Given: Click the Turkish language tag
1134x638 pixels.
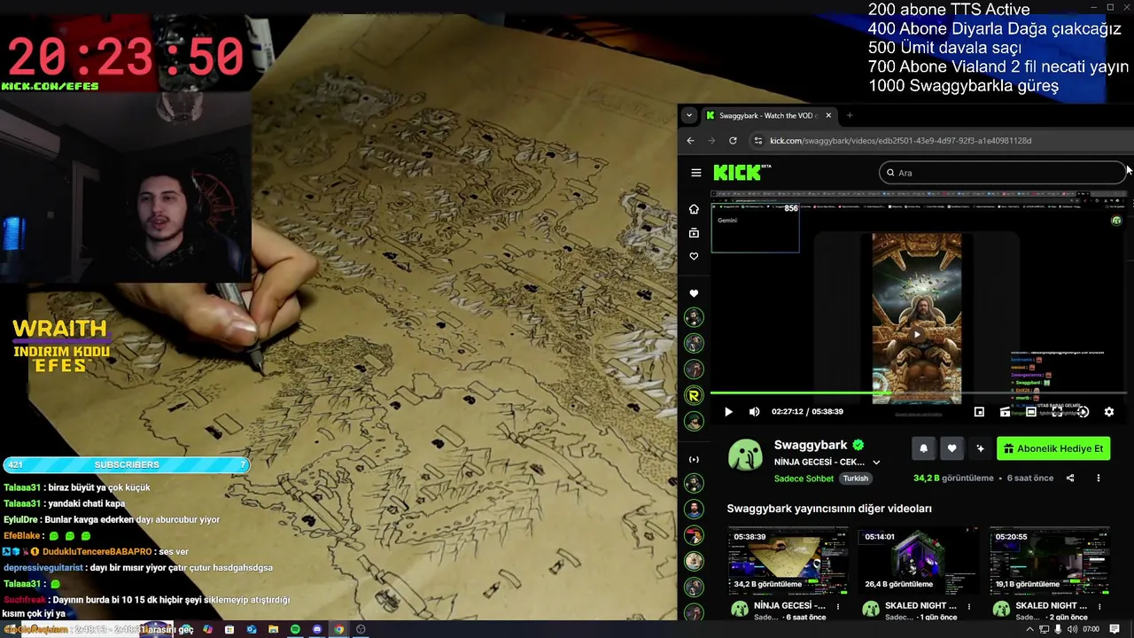Looking at the screenshot, I should 856,478.
